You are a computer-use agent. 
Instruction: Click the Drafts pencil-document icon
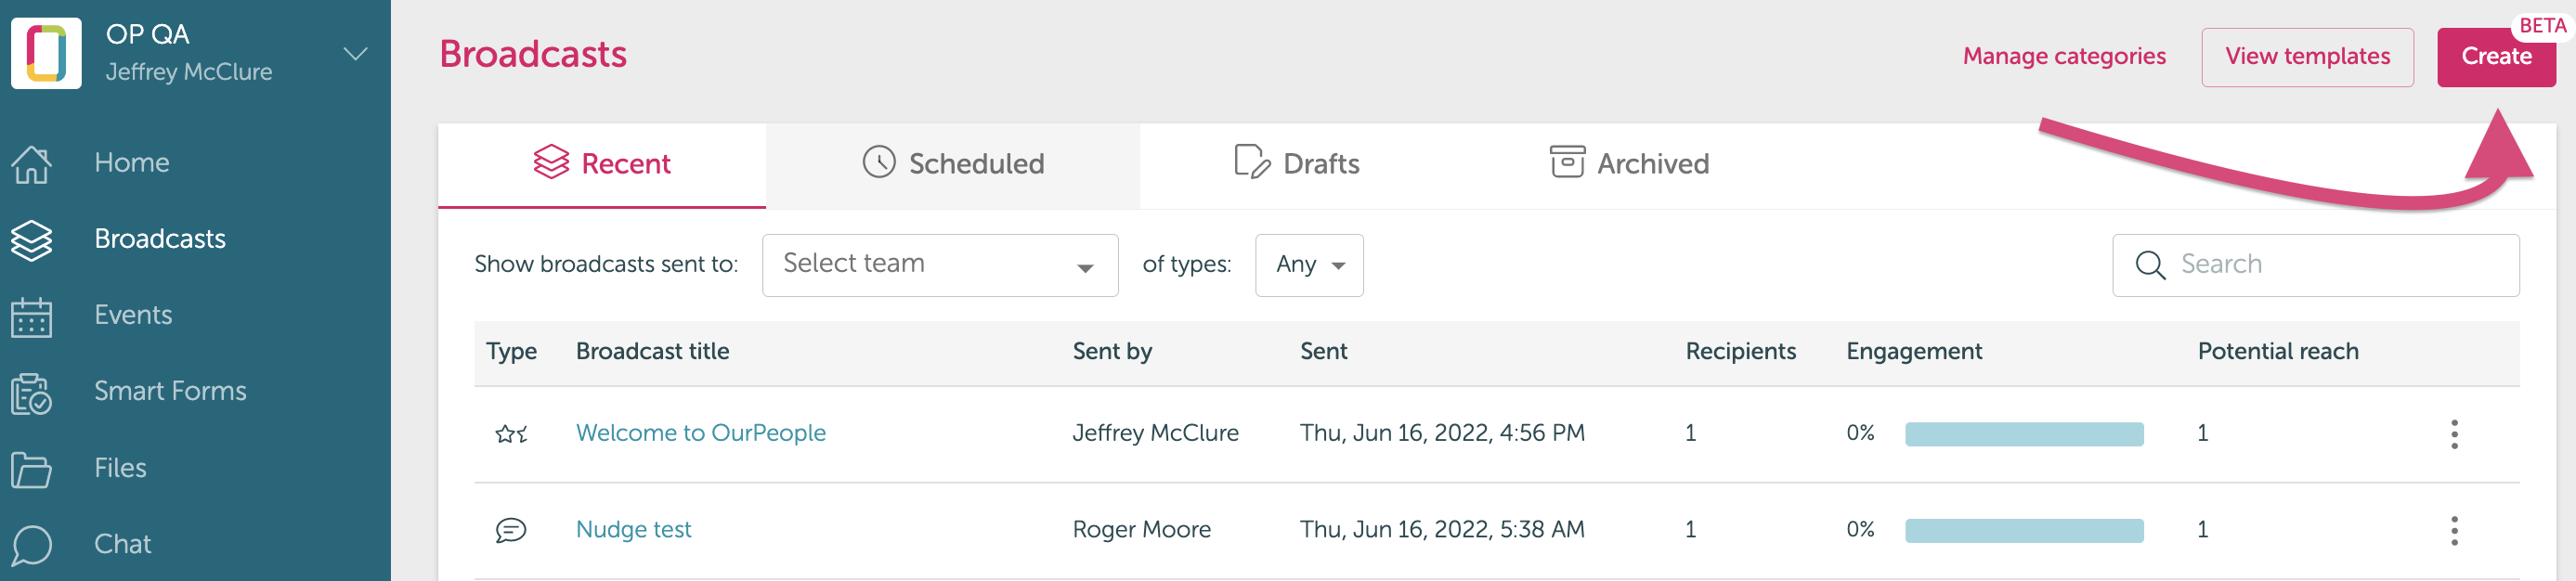click(1251, 161)
